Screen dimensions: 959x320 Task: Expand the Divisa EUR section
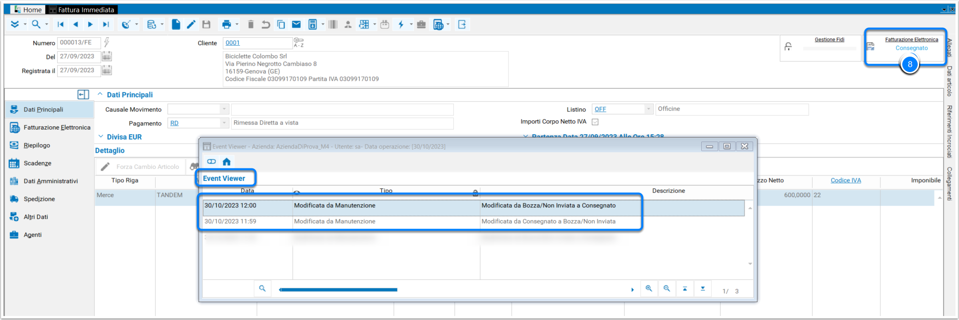tap(101, 136)
